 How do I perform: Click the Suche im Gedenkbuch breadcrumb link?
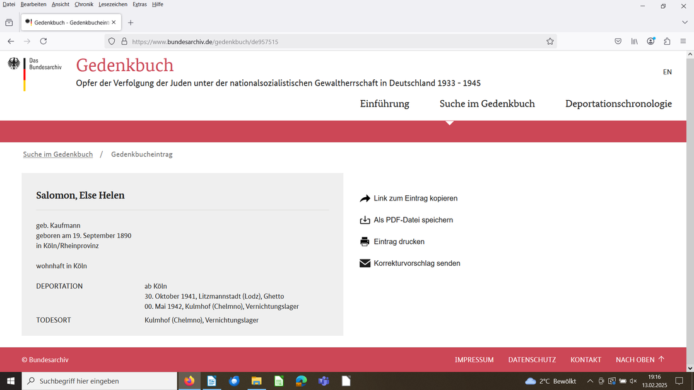[58, 154]
